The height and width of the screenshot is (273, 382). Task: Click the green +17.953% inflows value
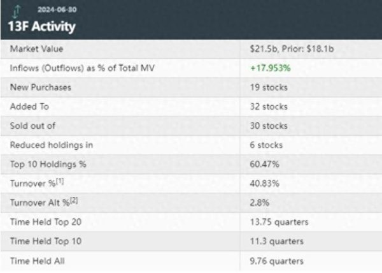pos(271,68)
